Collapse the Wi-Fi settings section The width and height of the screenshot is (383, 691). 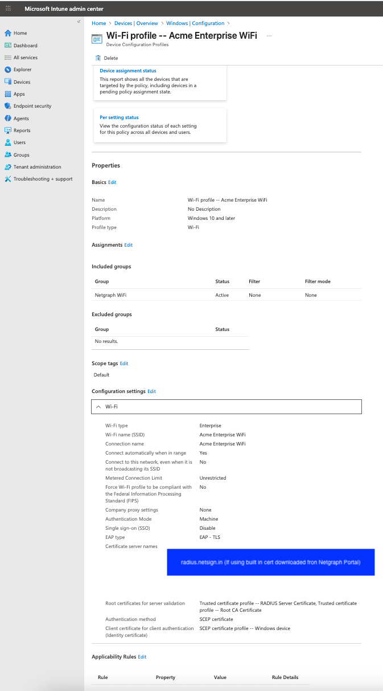[98, 407]
